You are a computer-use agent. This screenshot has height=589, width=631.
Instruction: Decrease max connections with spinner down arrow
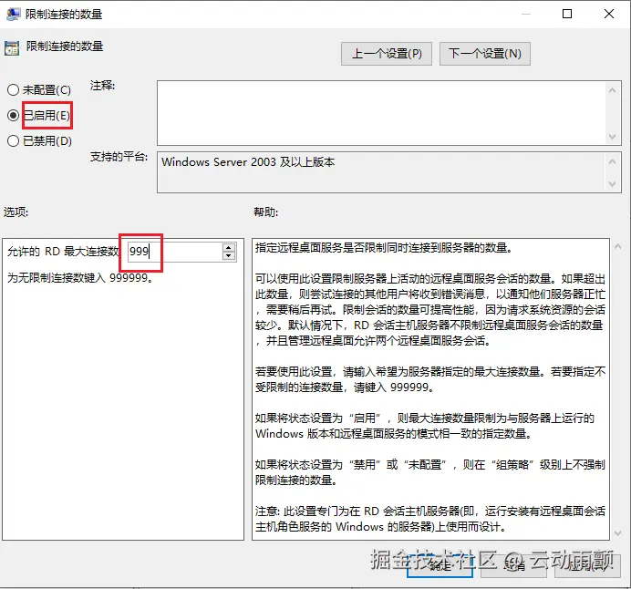pyautogui.click(x=229, y=256)
